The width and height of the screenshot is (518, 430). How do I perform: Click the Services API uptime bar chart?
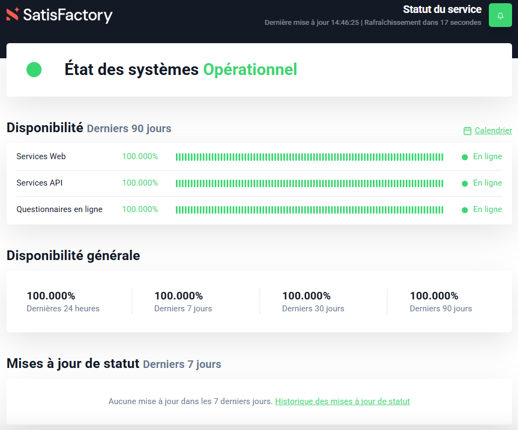(x=309, y=183)
